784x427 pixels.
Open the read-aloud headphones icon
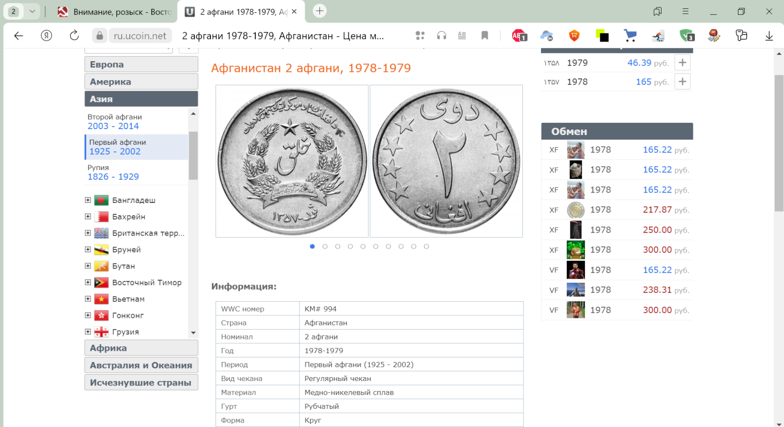pyautogui.click(x=441, y=35)
